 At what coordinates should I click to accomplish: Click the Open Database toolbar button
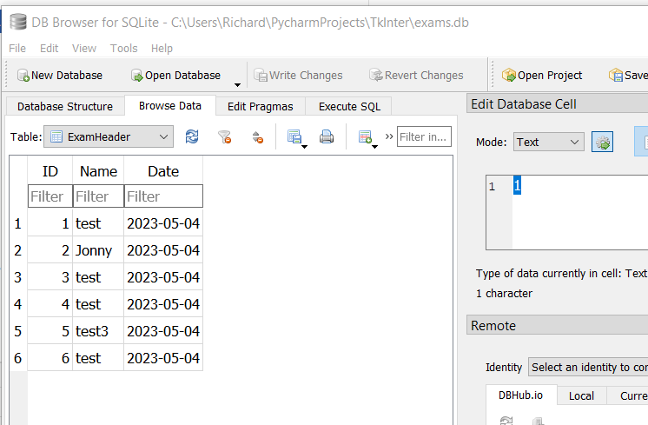point(176,76)
